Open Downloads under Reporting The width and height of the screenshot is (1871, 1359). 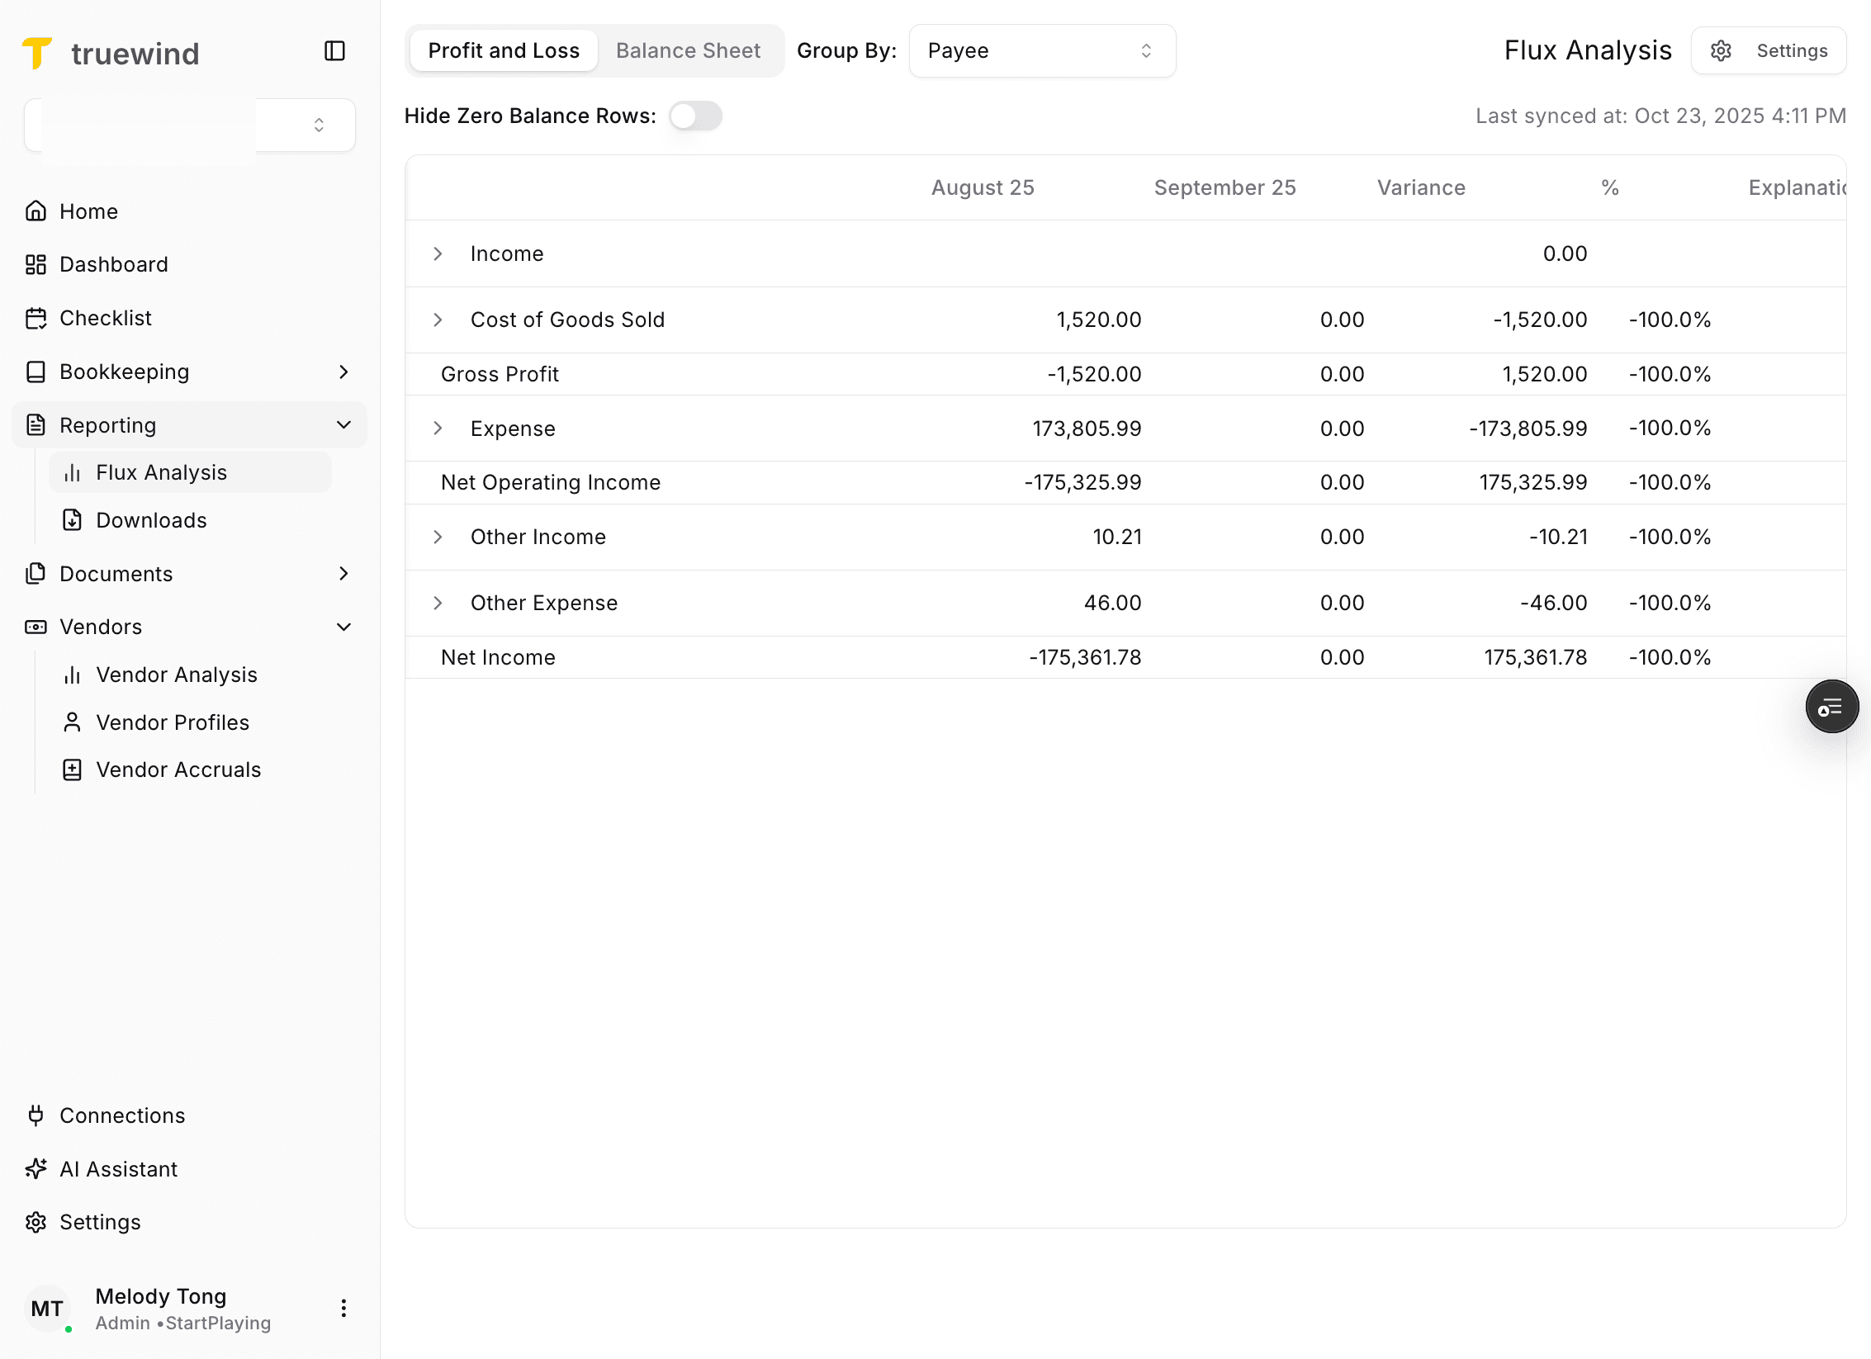pos(151,520)
